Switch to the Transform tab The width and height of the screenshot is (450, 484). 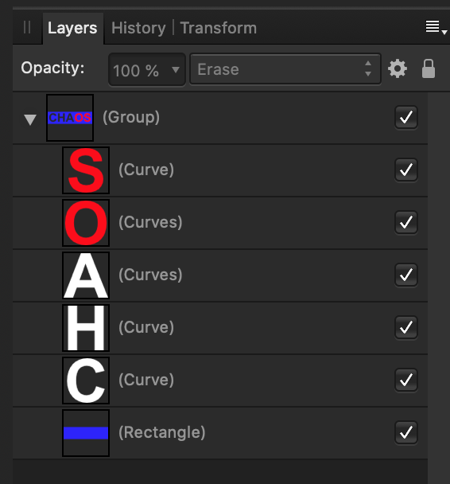click(218, 28)
